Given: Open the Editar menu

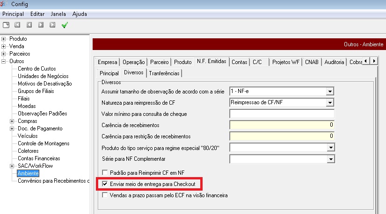Looking at the screenshot, I should point(37,14).
